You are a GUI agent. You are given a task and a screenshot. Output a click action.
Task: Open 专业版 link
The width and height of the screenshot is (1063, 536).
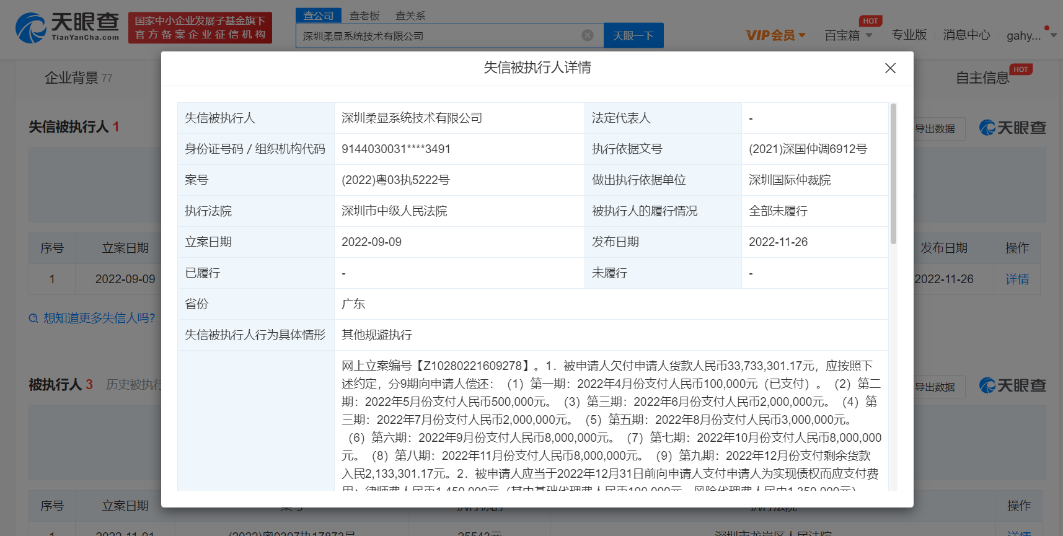pyautogui.click(x=909, y=35)
